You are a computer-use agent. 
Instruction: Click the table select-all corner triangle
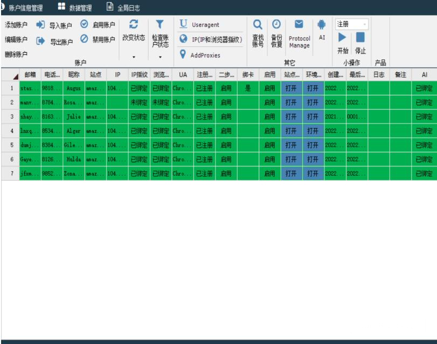(x=15, y=76)
